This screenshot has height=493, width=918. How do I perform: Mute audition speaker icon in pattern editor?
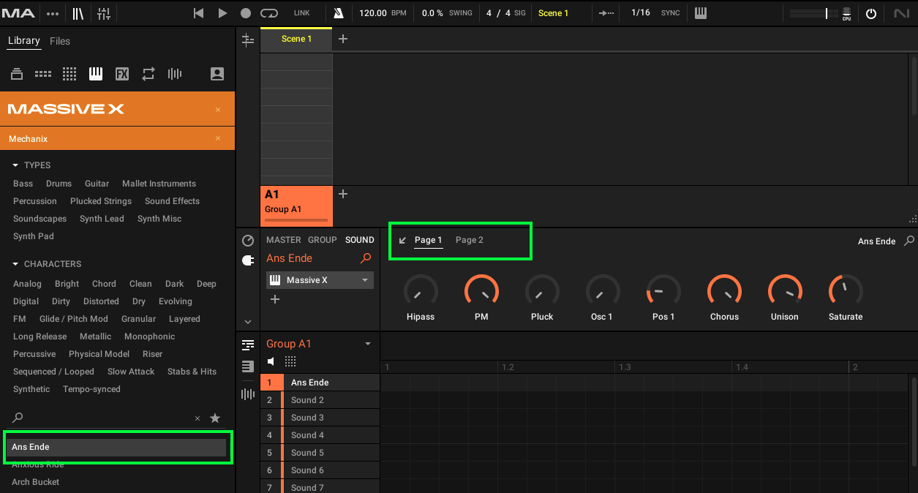pyautogui.click(x=271, y=361)
